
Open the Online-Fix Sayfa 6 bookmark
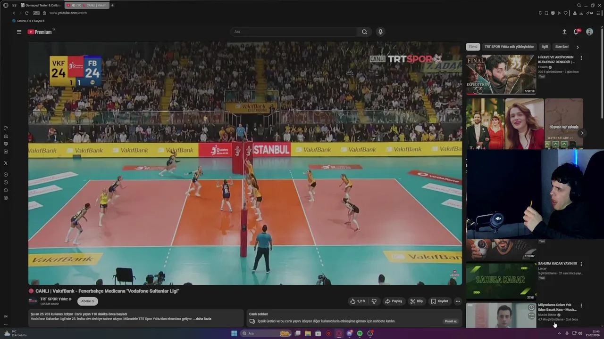[x=28, y=21]
